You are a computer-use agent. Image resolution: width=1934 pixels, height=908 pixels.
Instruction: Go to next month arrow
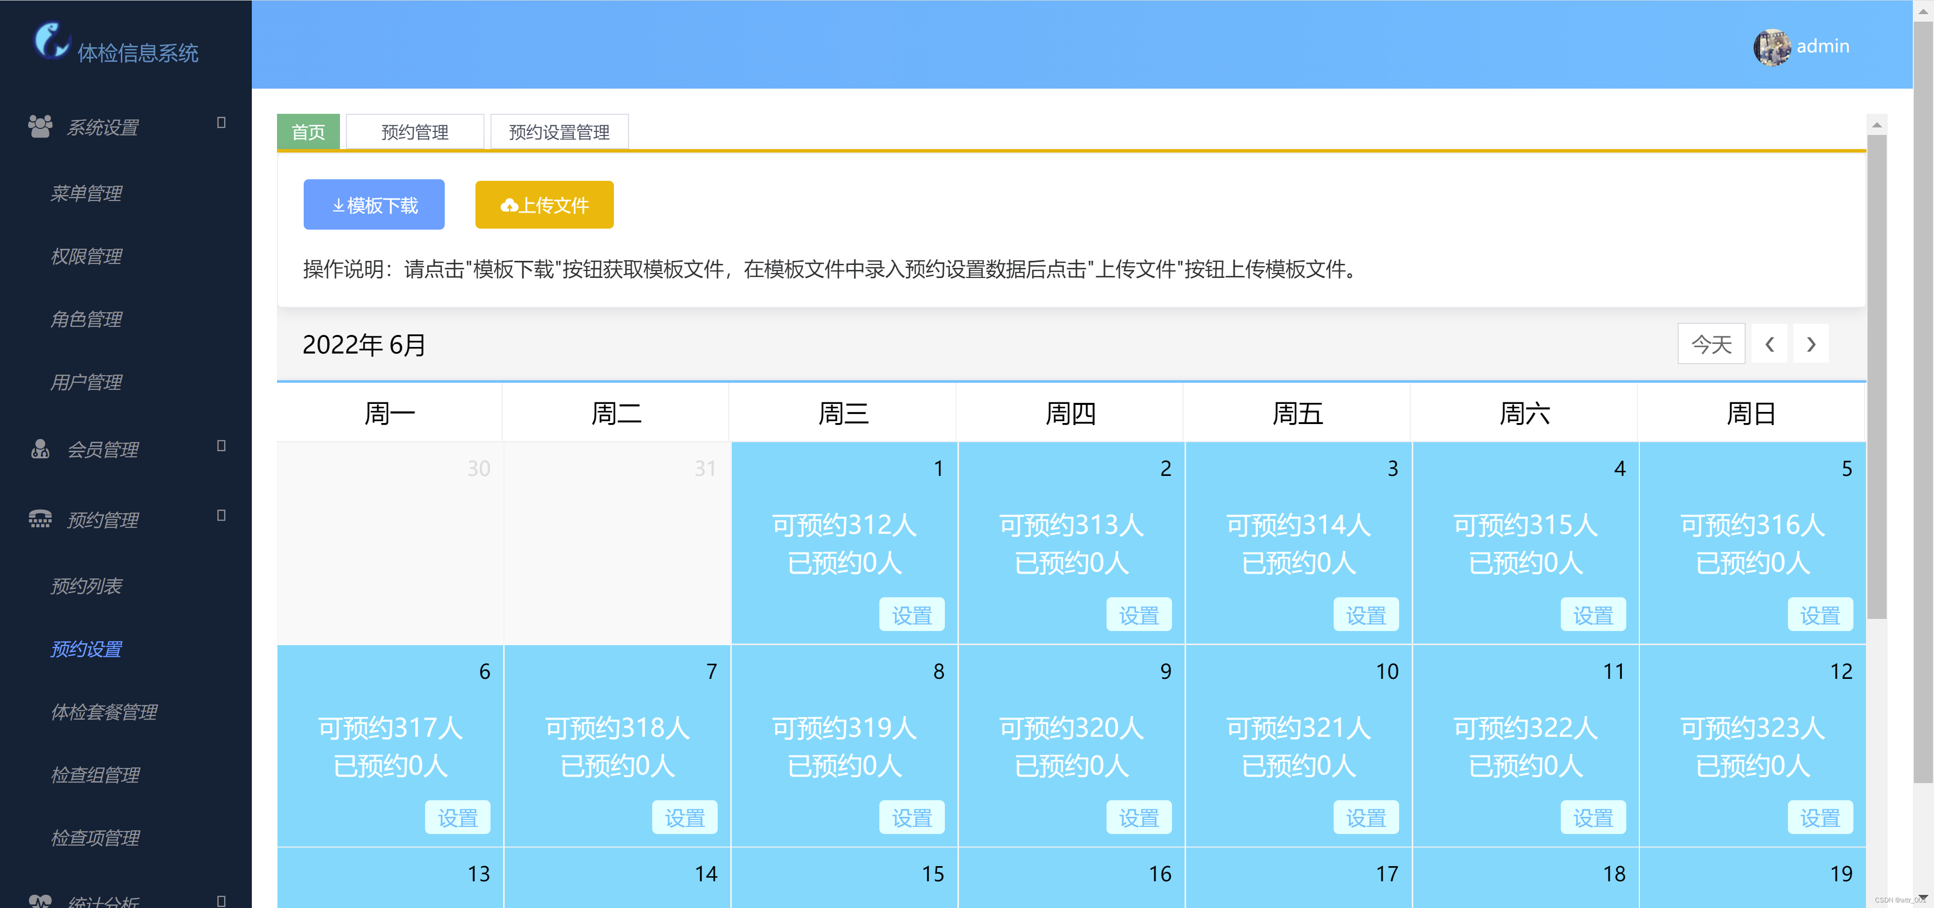pos(1811,344)
